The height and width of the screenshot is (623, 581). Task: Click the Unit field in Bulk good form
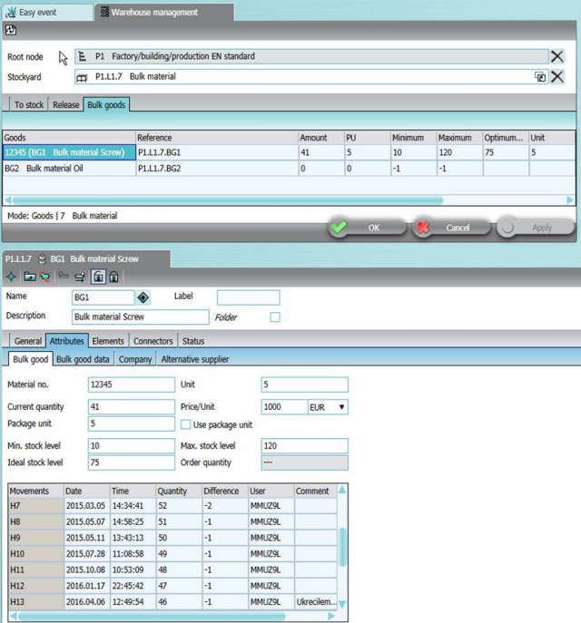[305, 385]
